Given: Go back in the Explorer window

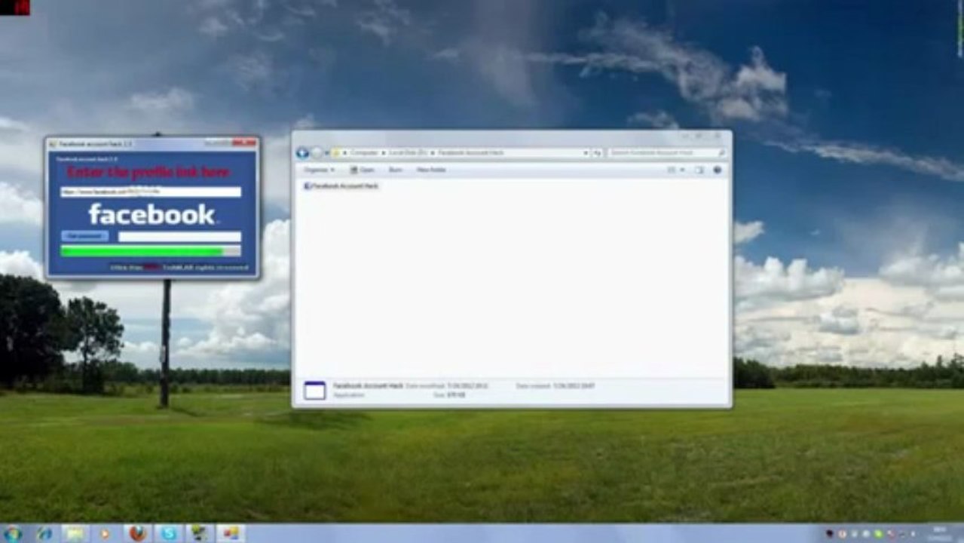Looking at the screenshot, I should tap(303, 152).
